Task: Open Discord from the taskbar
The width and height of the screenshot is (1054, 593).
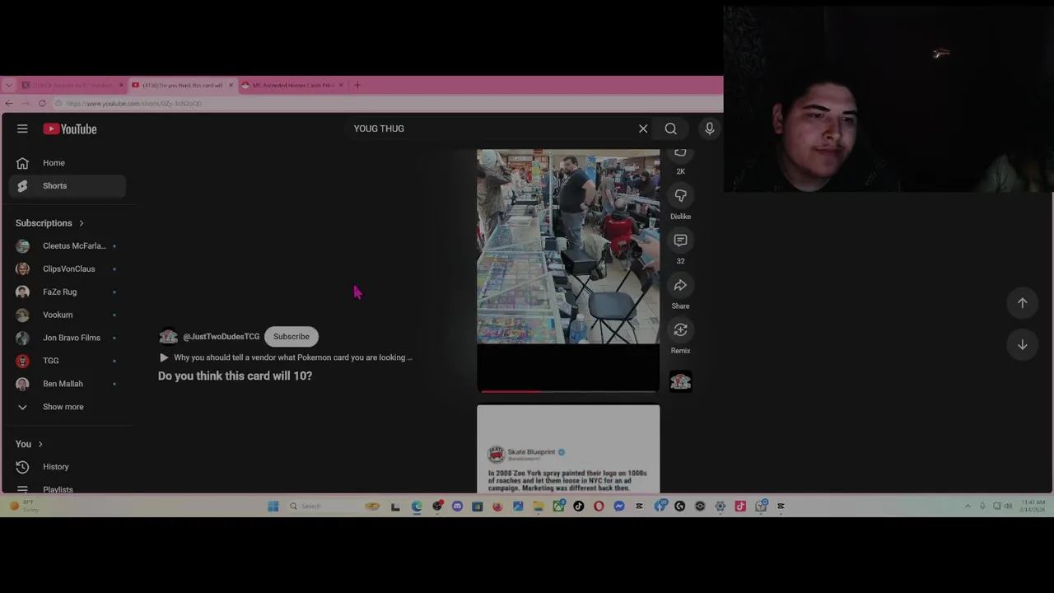Action: coord(458,507)
